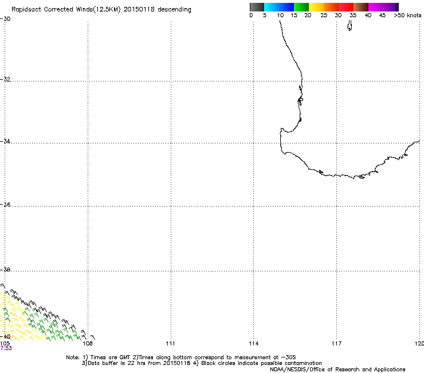Click the '>50 knots' legend label
Viewport: 424px width, 373px height.
407,15
